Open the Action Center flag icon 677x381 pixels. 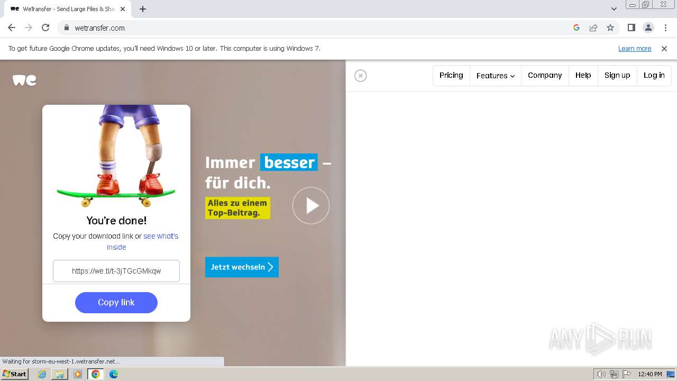click(627, 374)
